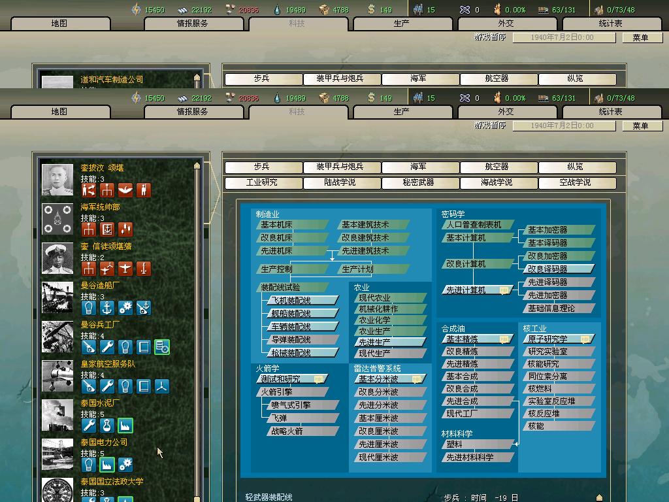Image resolution: width=669 pixels, height=502 pixels.
Task: Click the framed anchor icon under 海军统帅部
Action: [x=107, y=229]
